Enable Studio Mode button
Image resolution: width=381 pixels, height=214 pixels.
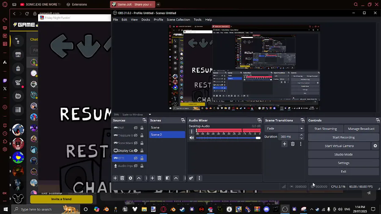(344, 154)
